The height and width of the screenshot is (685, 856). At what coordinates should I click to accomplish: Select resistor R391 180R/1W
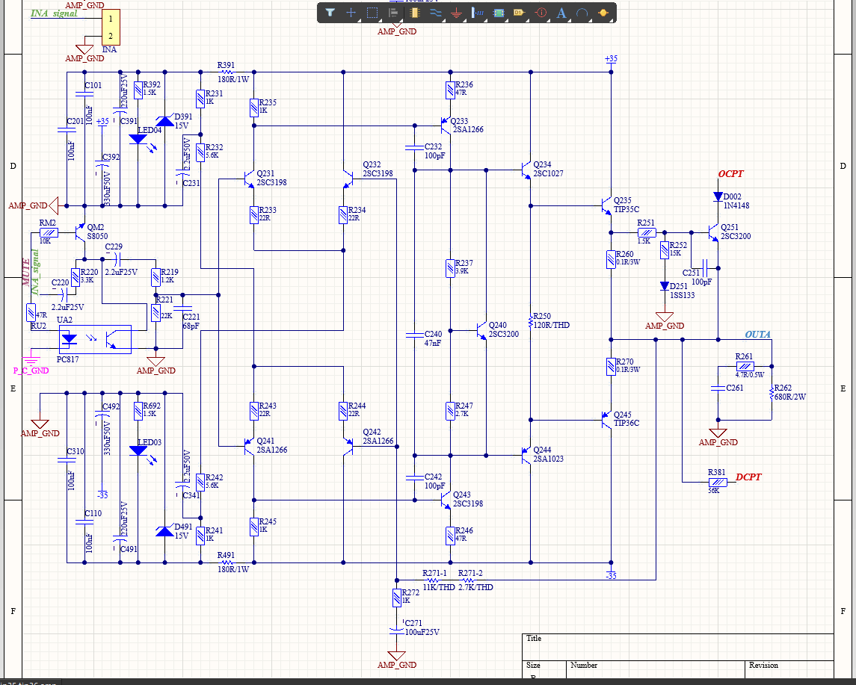(x=227, y=72)
